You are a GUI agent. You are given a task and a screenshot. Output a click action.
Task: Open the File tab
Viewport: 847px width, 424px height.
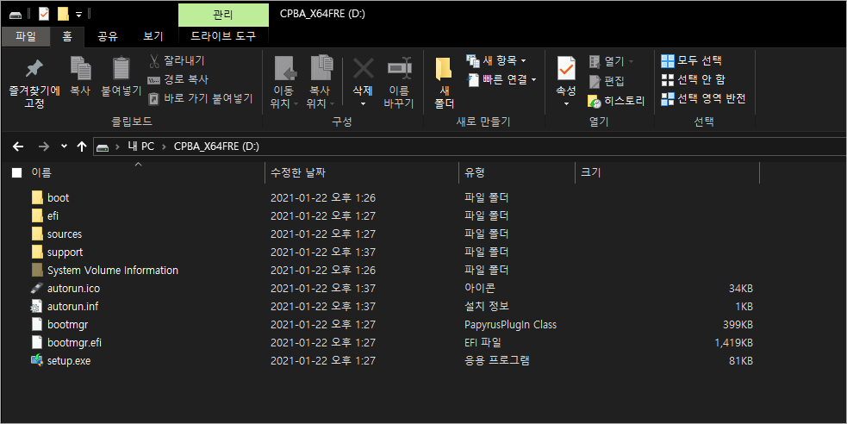tap(26, 37)
